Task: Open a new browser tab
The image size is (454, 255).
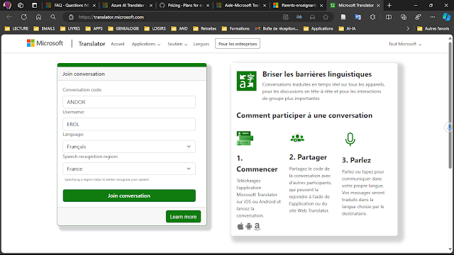Action: tap(389, 5)
